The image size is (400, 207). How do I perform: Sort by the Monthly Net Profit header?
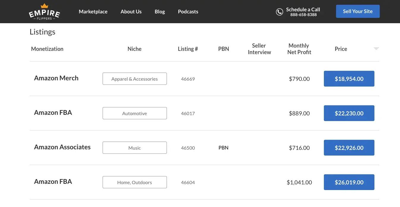tap(299, 49)
